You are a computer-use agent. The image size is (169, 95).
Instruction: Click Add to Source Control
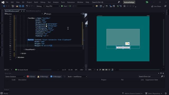132,93
